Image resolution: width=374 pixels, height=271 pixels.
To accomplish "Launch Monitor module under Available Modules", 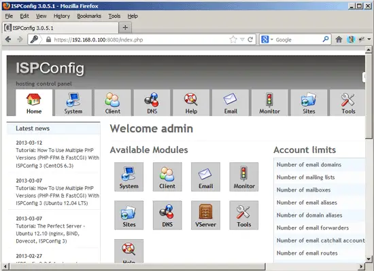I will pos(244,177).
